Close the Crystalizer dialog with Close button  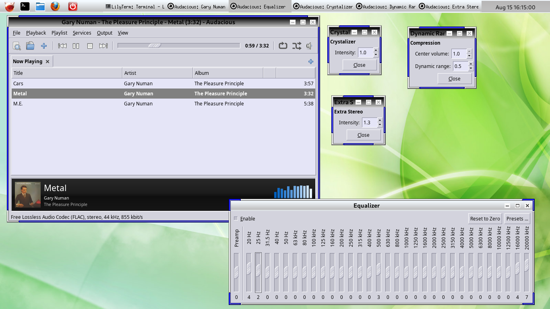[x=360, y=65]
